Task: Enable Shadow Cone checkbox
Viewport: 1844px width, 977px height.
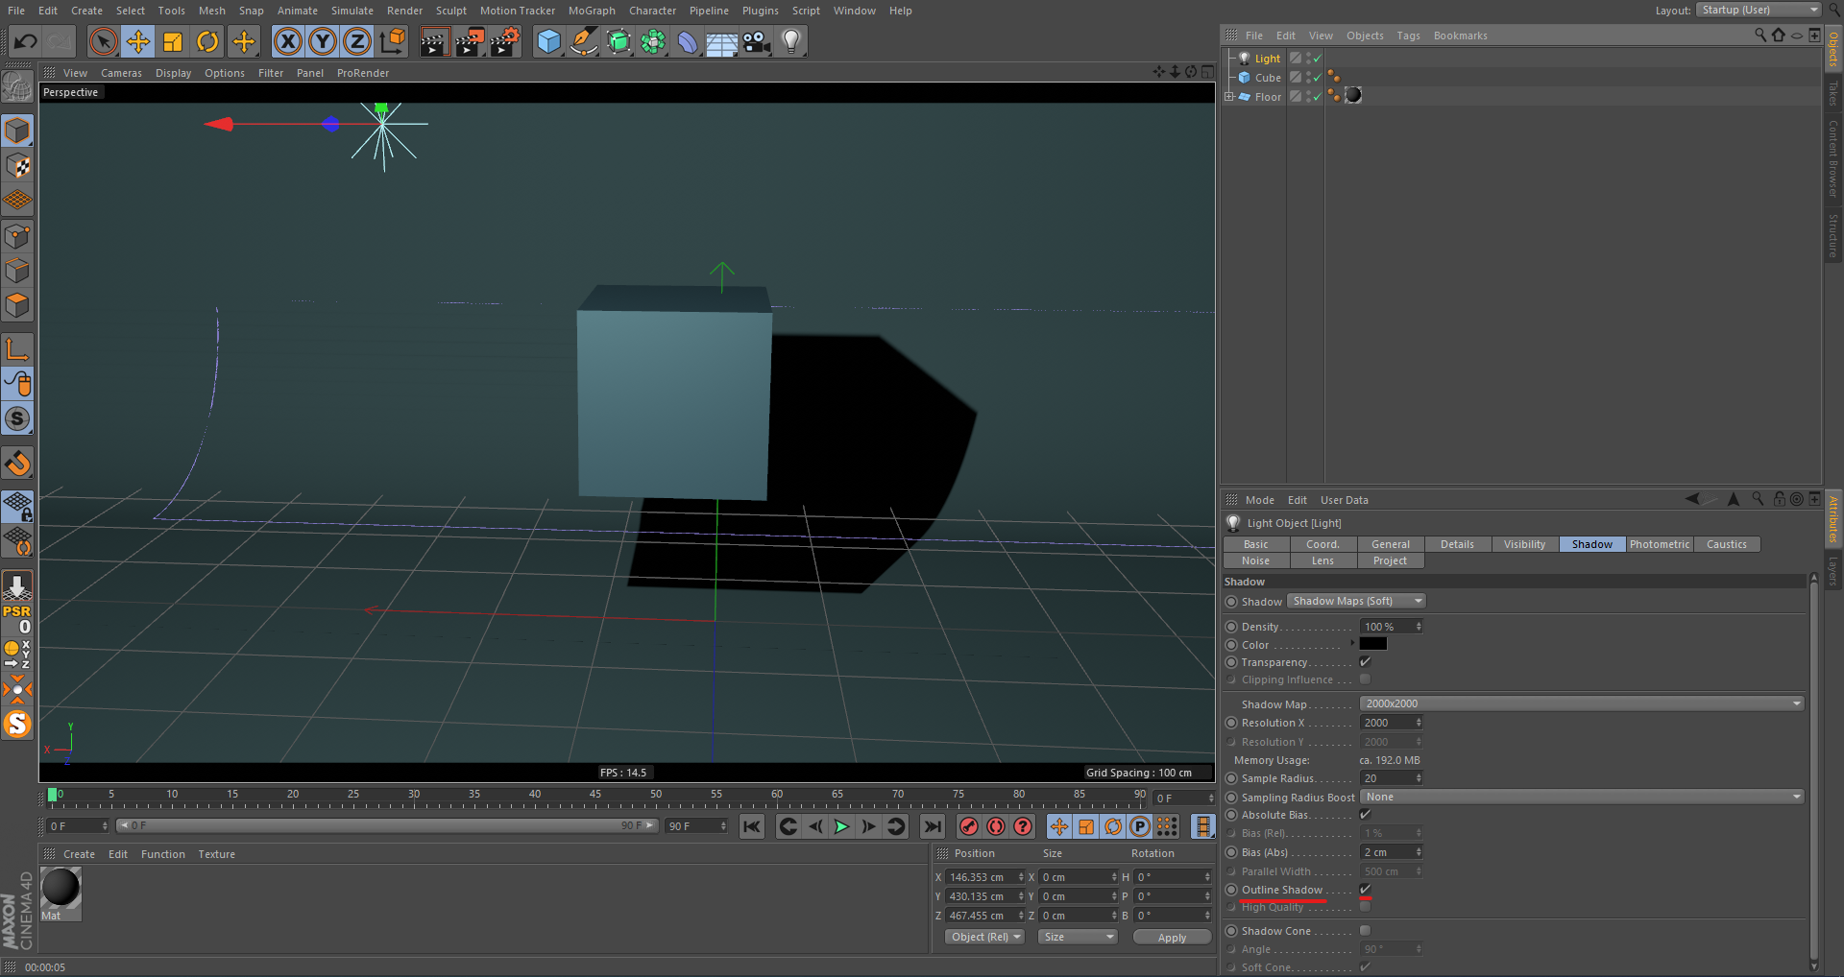Action: pyautogui.click(x=1365, y=931)
